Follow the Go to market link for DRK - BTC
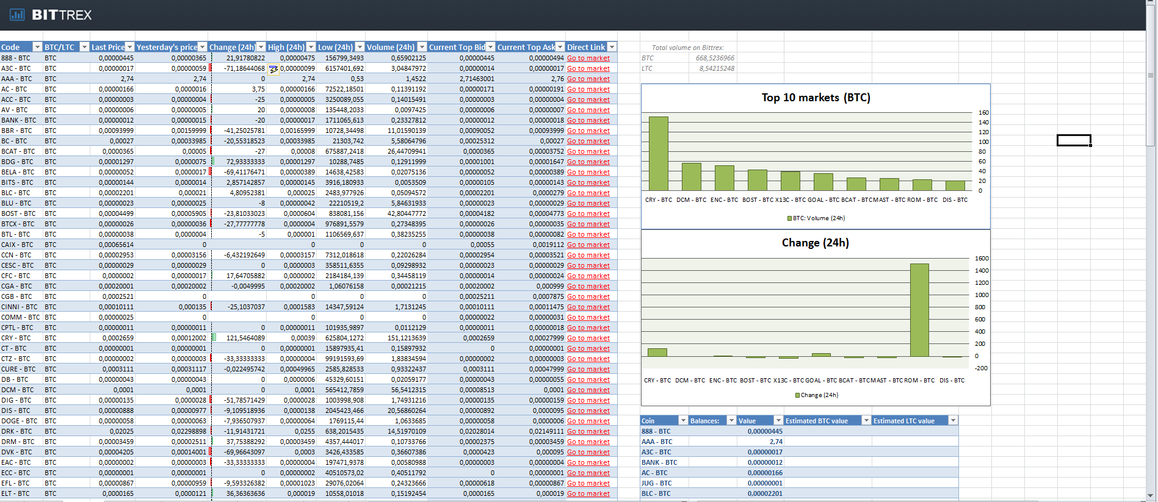This screenshot has height=502, width=1158. coord(588,431)
